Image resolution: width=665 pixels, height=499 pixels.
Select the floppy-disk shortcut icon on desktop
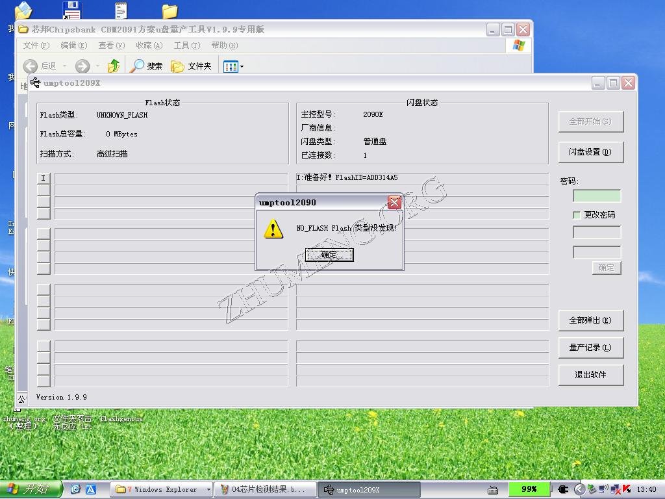[73, 10]
